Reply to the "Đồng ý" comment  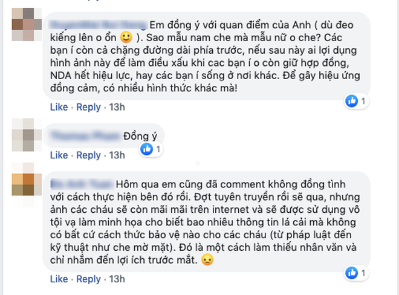[x=88, y=155]
